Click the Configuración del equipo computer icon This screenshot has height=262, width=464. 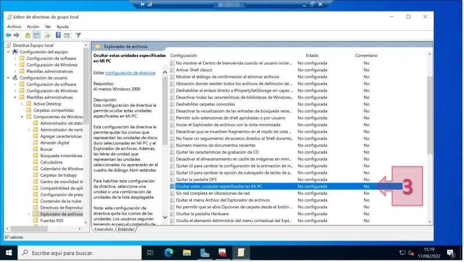tap(15, 52)
